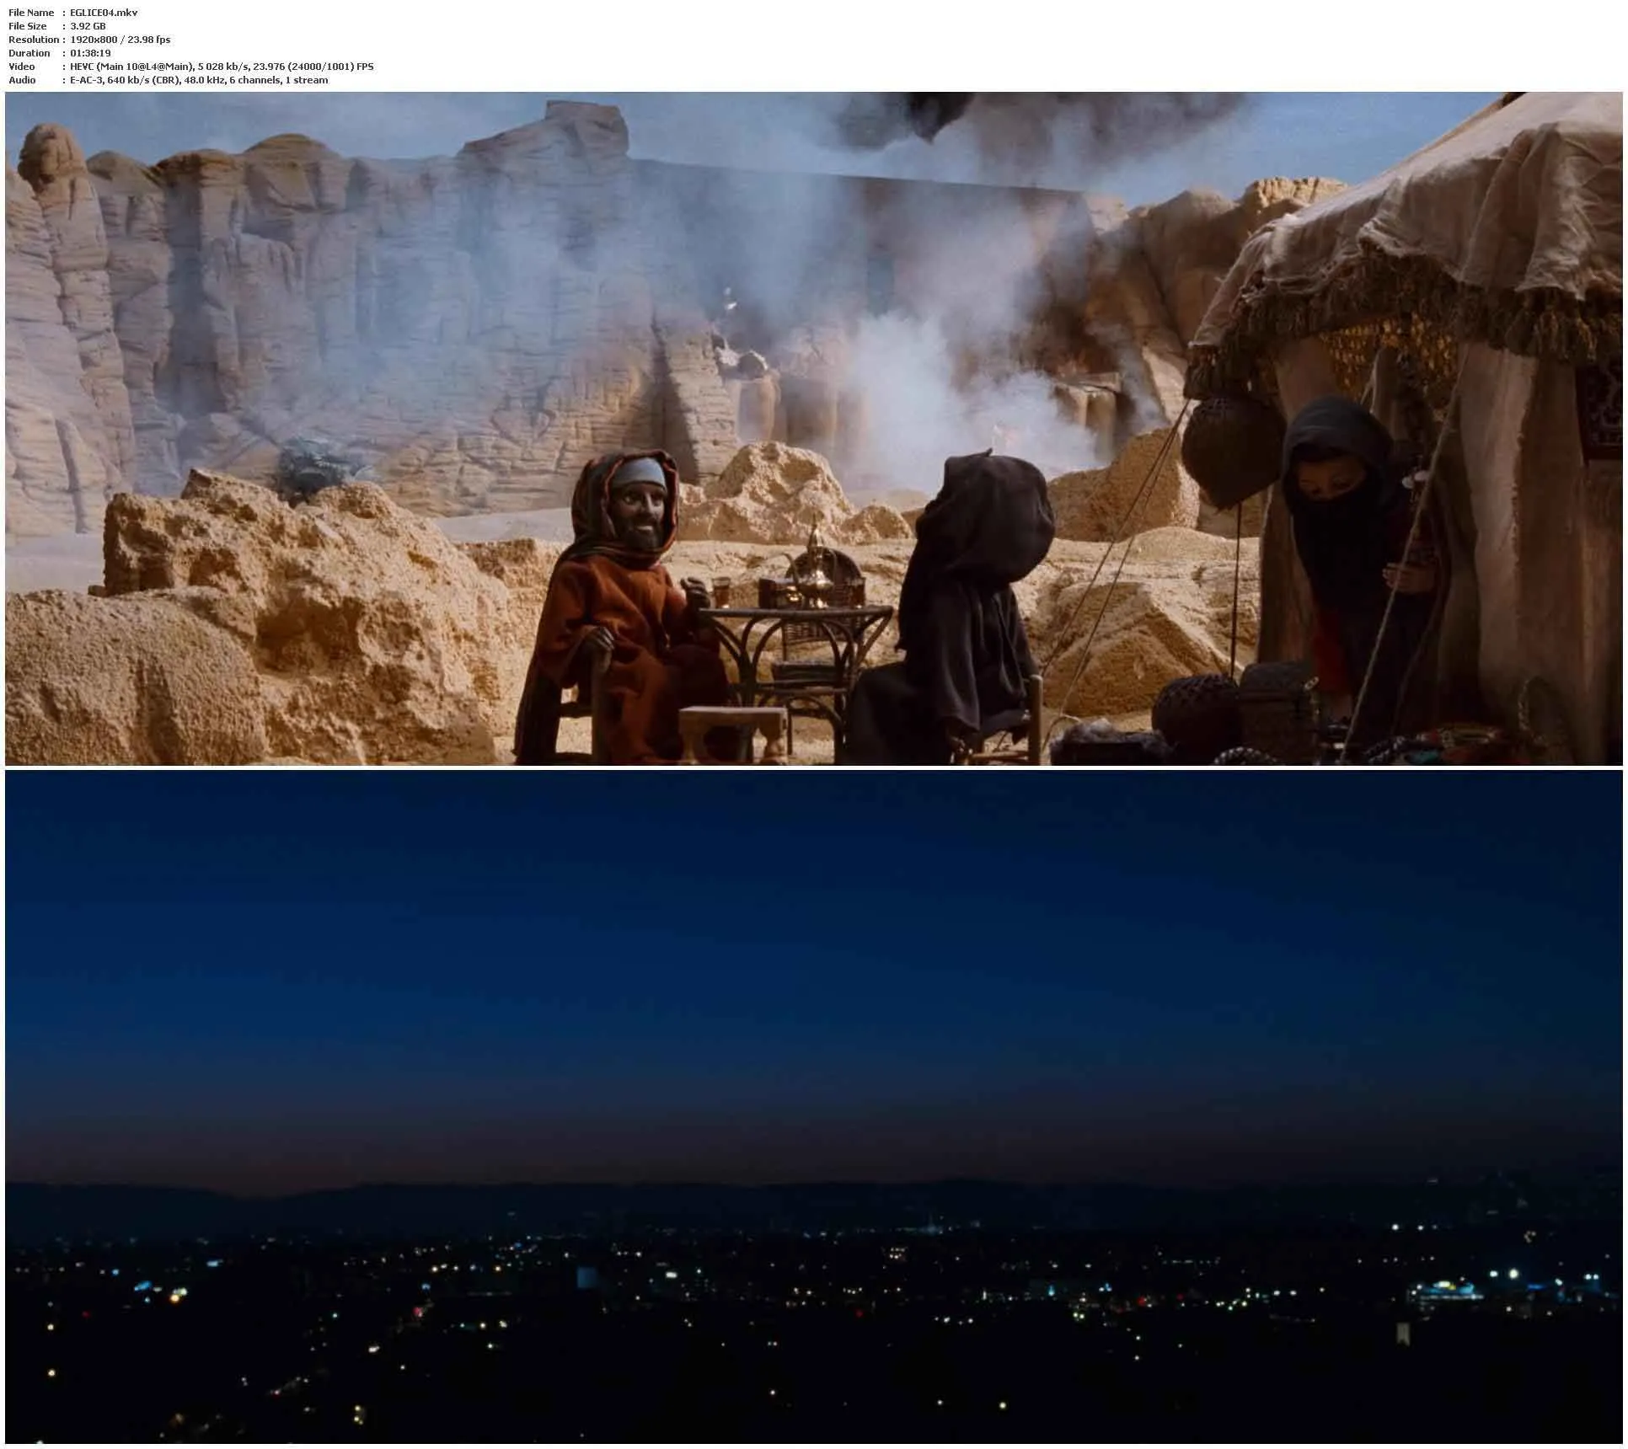Image resolution: width=1628 pixels, height=1449 pixels.
Task: Click the HEVC video codec details line
Action: point(222,67)
